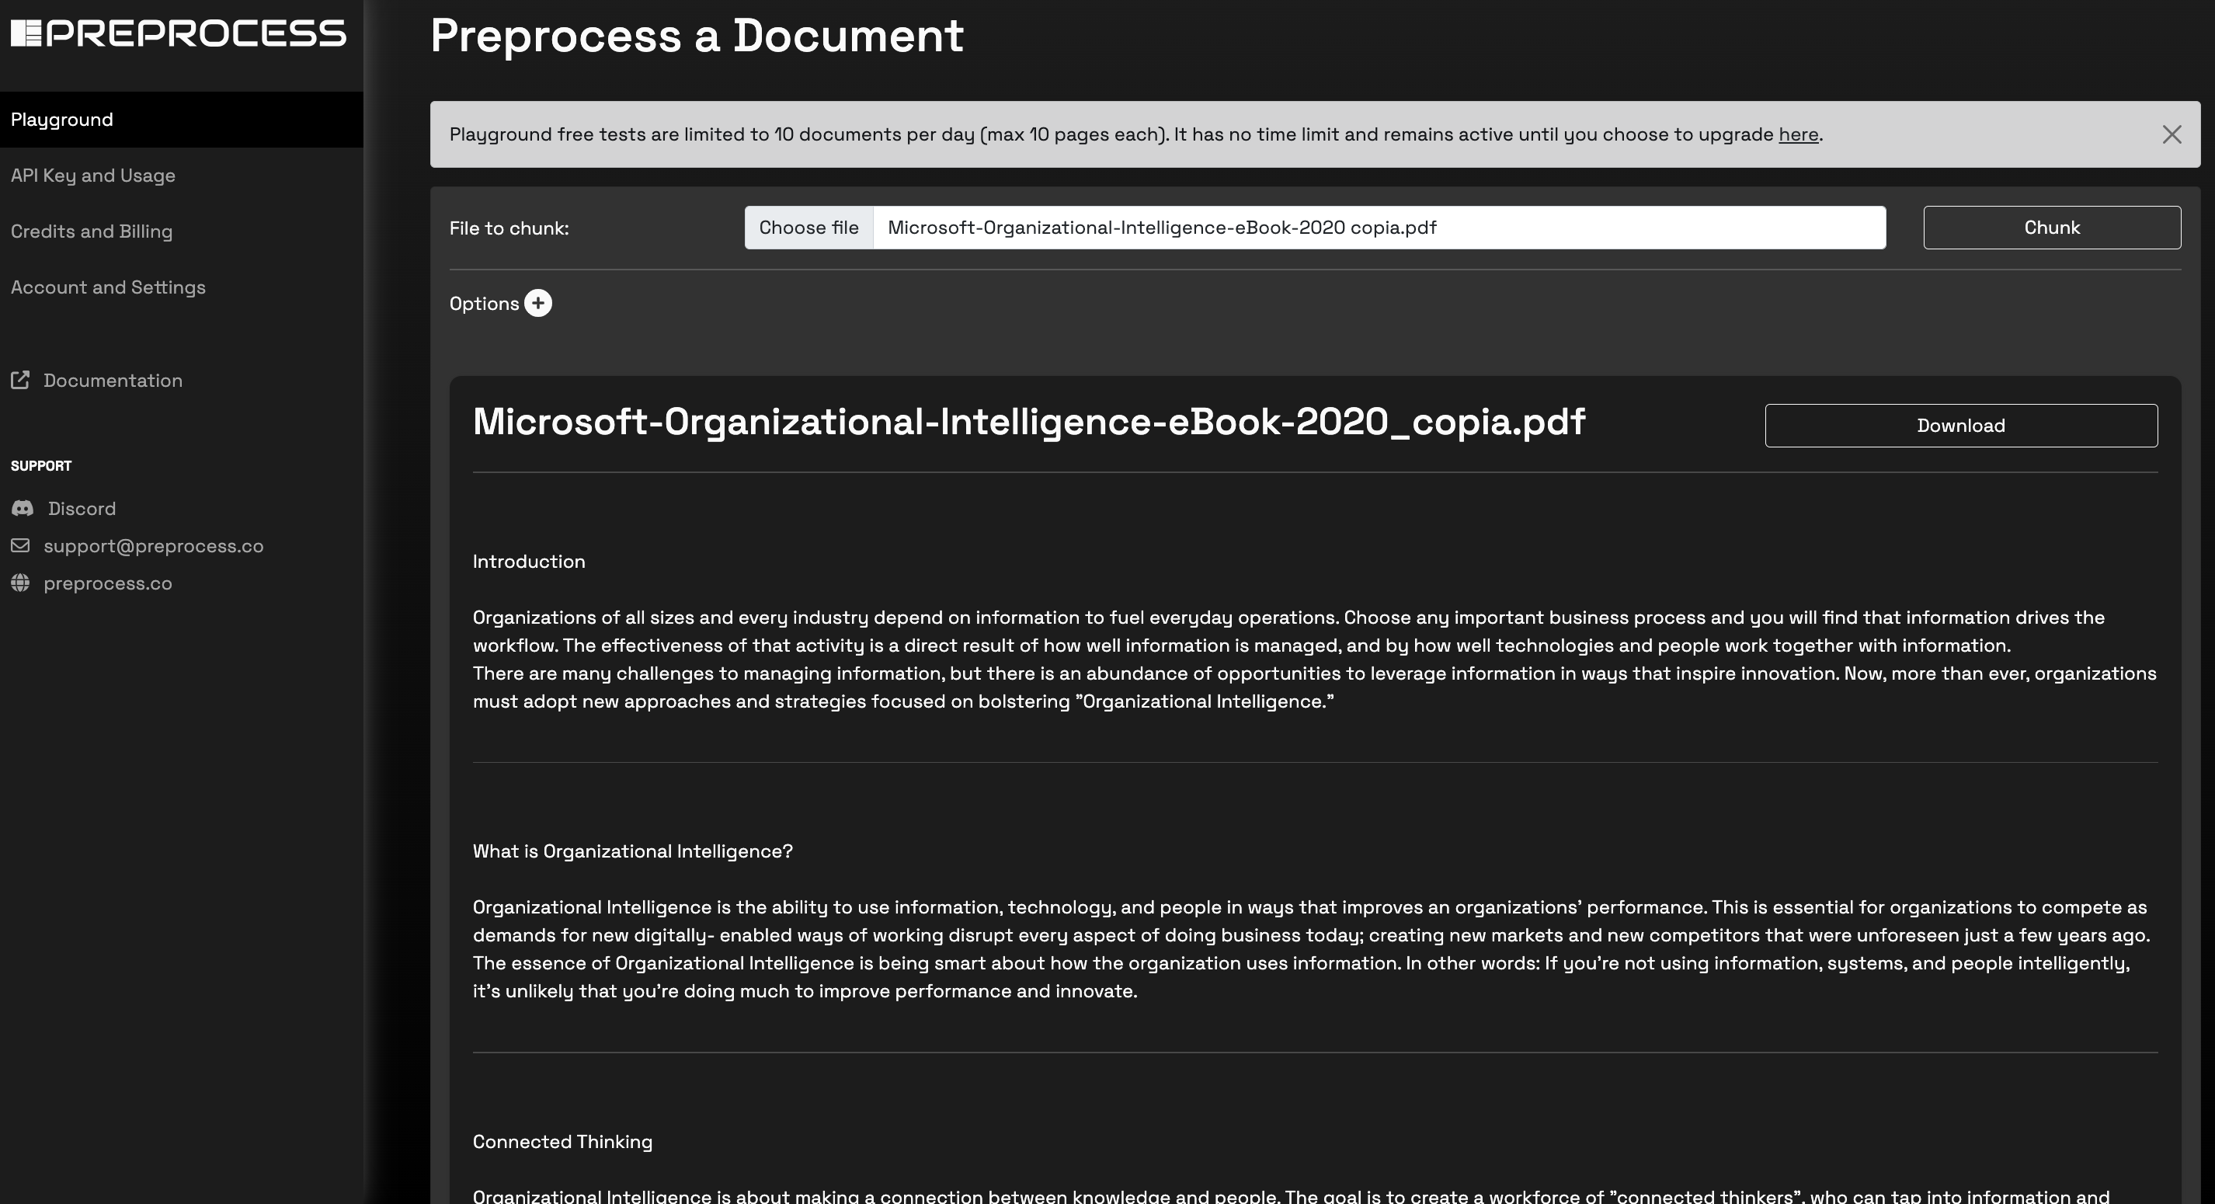
Task: Click the Options label
Action: coord(484,304)
